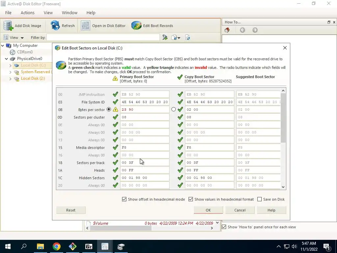This screenshot has height=253, width=337.
Task: Click green check next to Copy Boot Sector header
Action: pyautogui.click(x=180, y=77)
